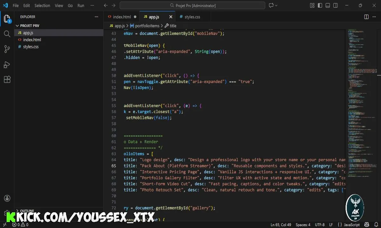Open the Source Control view

click(x=7, y=49)
